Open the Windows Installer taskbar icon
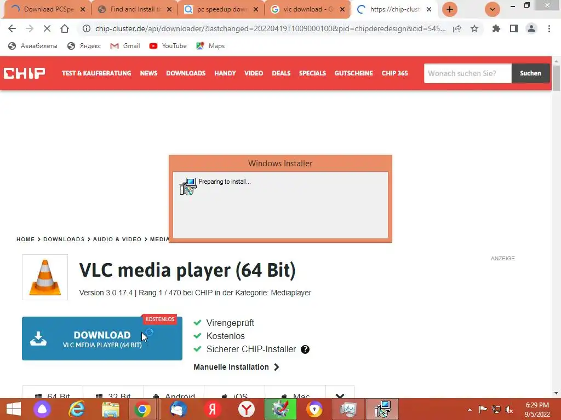 coord(382,409)
